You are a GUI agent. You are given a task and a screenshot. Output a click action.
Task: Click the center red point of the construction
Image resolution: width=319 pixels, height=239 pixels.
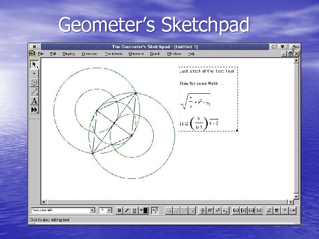(x=114, y=123)
